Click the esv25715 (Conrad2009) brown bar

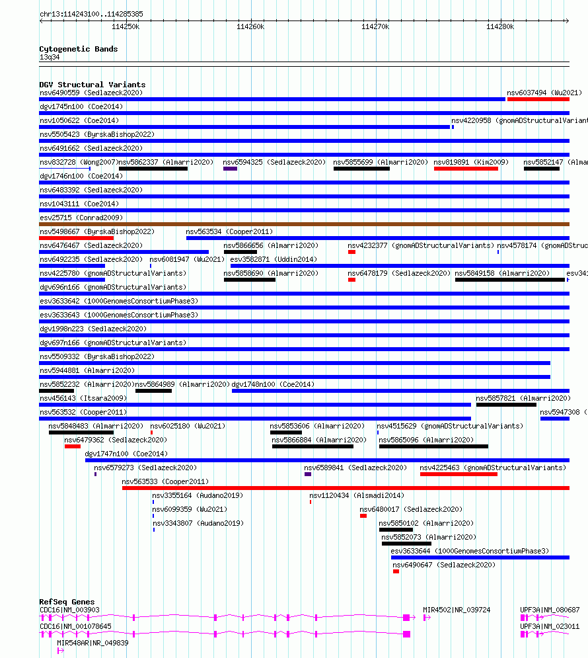pyautogui.click(x=305, y=224)
